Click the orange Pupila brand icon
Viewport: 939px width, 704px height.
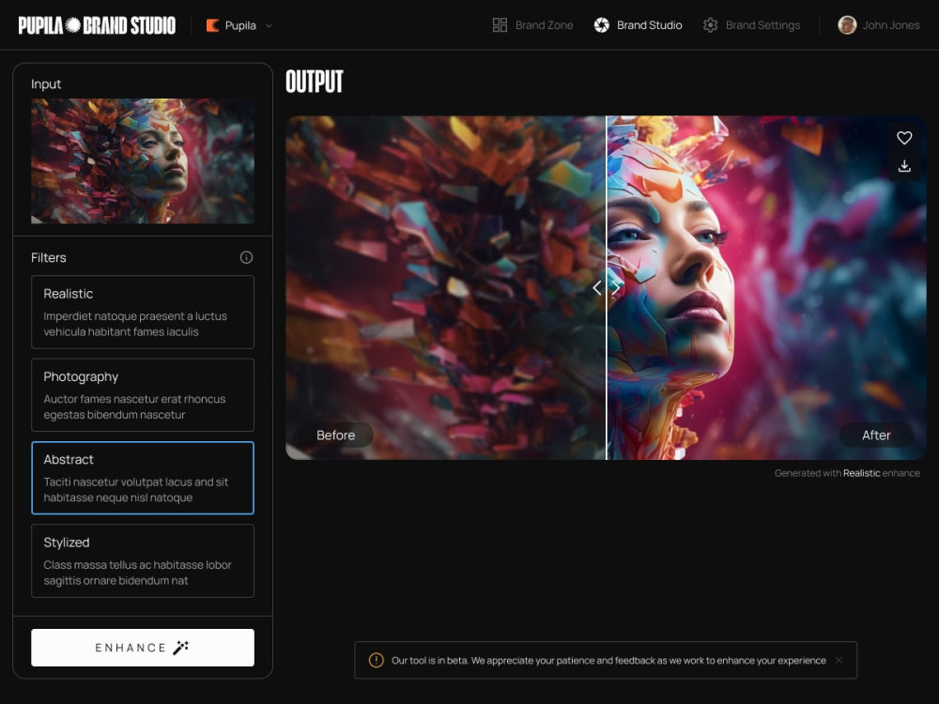(x=212, y=25)
